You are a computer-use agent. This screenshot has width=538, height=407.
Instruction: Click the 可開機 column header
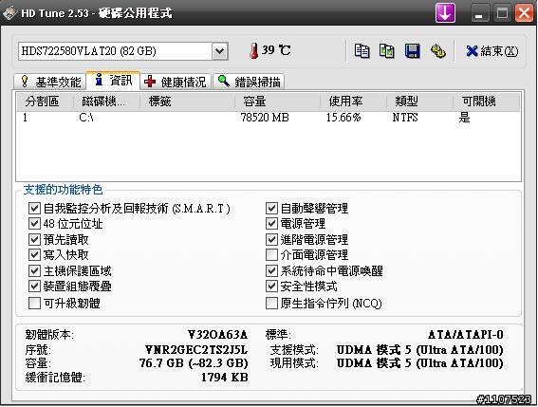487,102
